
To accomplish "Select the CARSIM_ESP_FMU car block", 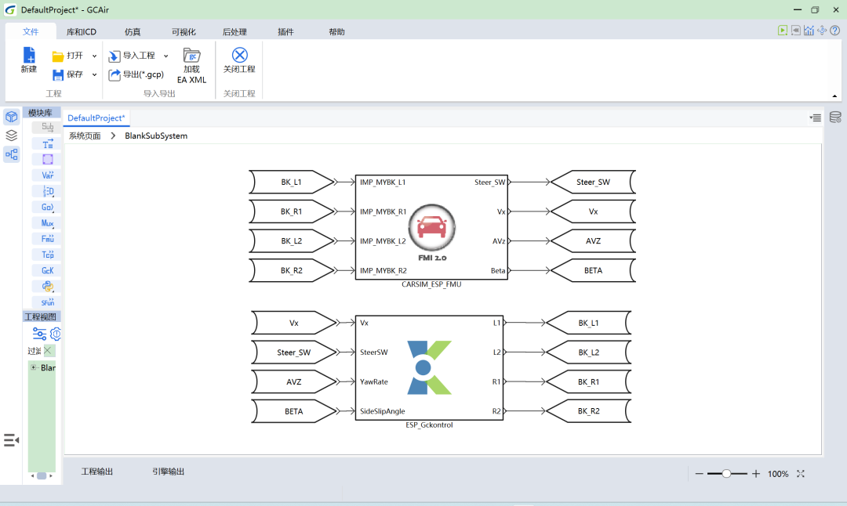I will coord(431,227).
